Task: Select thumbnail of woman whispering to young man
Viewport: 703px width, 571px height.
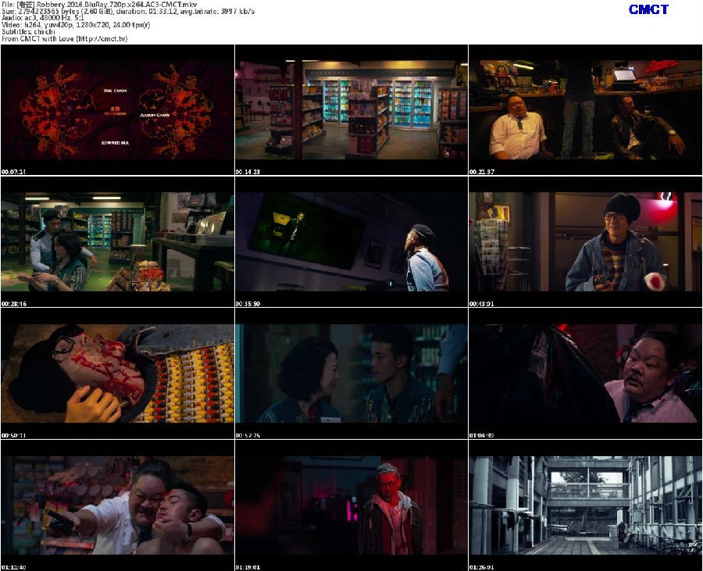Action: 351,373
